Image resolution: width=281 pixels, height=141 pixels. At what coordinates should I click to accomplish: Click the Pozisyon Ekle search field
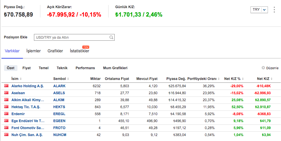[72, 38]
